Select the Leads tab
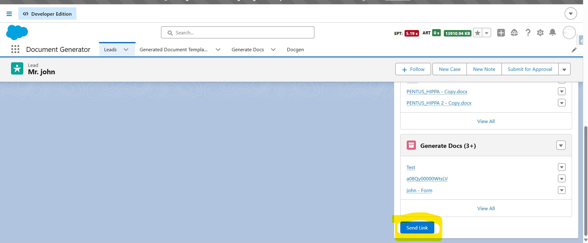This screenshot has width=588, height=243. (x=110, y=49)
